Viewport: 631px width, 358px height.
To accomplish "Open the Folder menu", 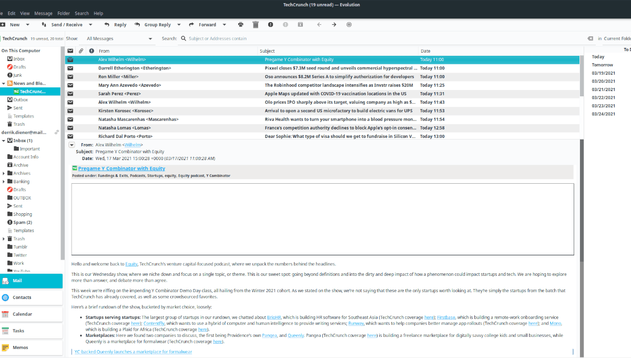I will pos(63,13).
